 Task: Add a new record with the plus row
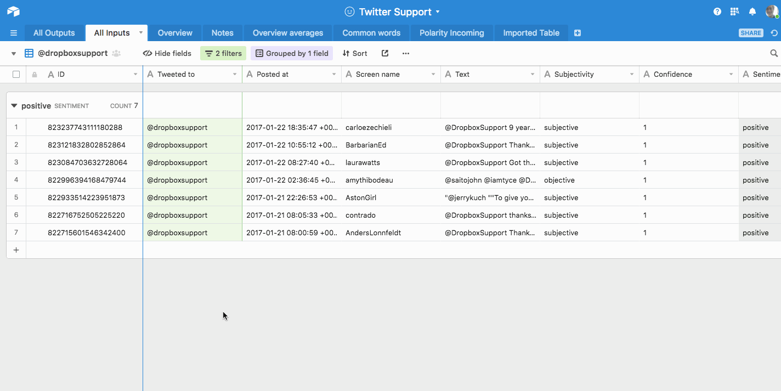16,250
